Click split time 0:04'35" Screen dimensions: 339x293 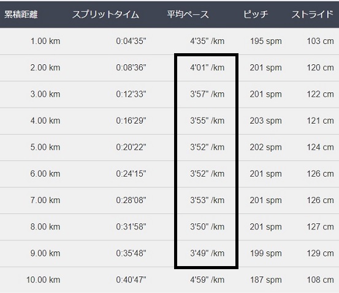click(x=131, y=41)
